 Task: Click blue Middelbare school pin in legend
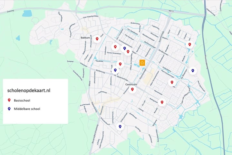click(9, 109)
